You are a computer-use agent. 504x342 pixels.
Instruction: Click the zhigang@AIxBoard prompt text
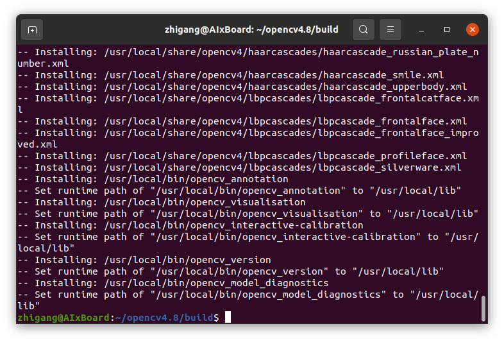(x=63, y=318)
